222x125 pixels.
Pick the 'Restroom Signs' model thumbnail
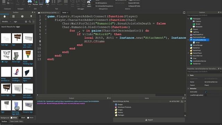tap(28, 72)
